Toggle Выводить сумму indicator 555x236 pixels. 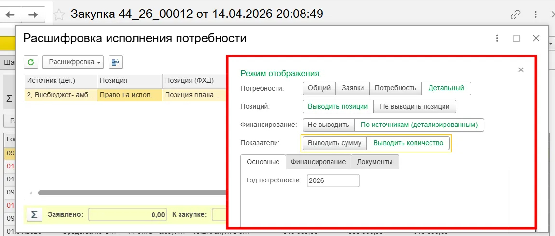pyautogui.click(x=334, y=143)
